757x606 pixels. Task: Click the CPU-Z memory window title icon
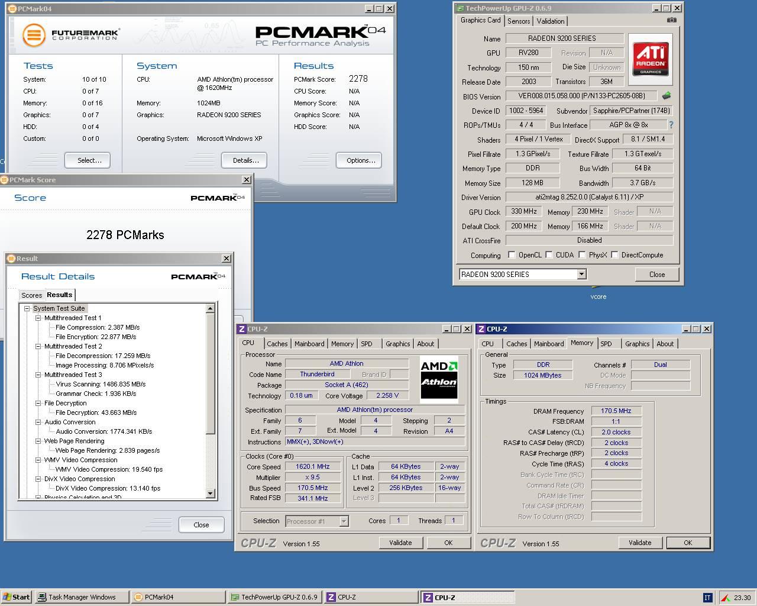click(x=481, y=329)
